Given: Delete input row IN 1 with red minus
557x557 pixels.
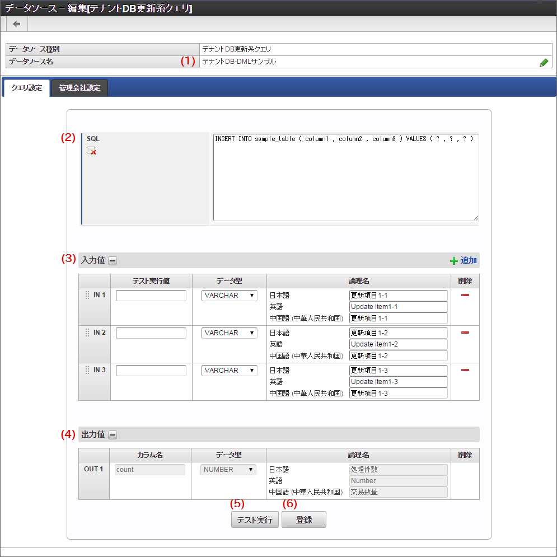Looking at the screenshot, I should click(x=465, y=295).
